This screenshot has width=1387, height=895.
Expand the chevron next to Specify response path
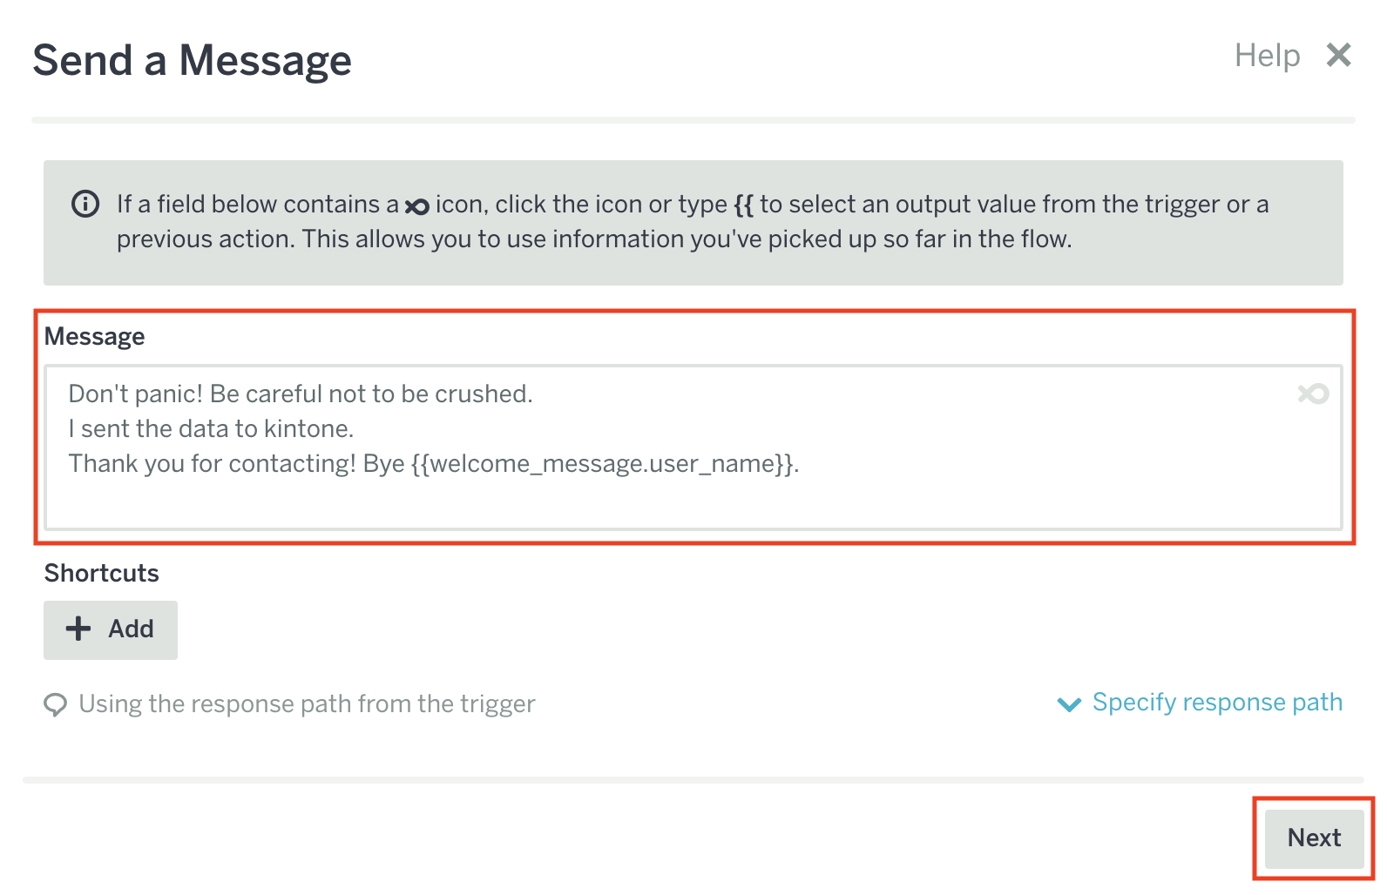1069,703
